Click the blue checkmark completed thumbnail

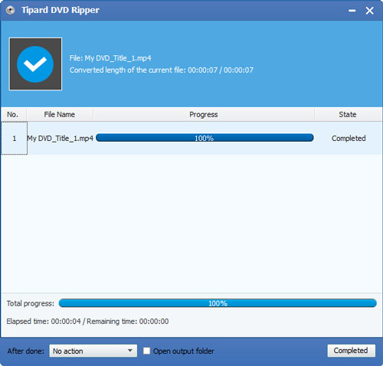click(35, 64)
